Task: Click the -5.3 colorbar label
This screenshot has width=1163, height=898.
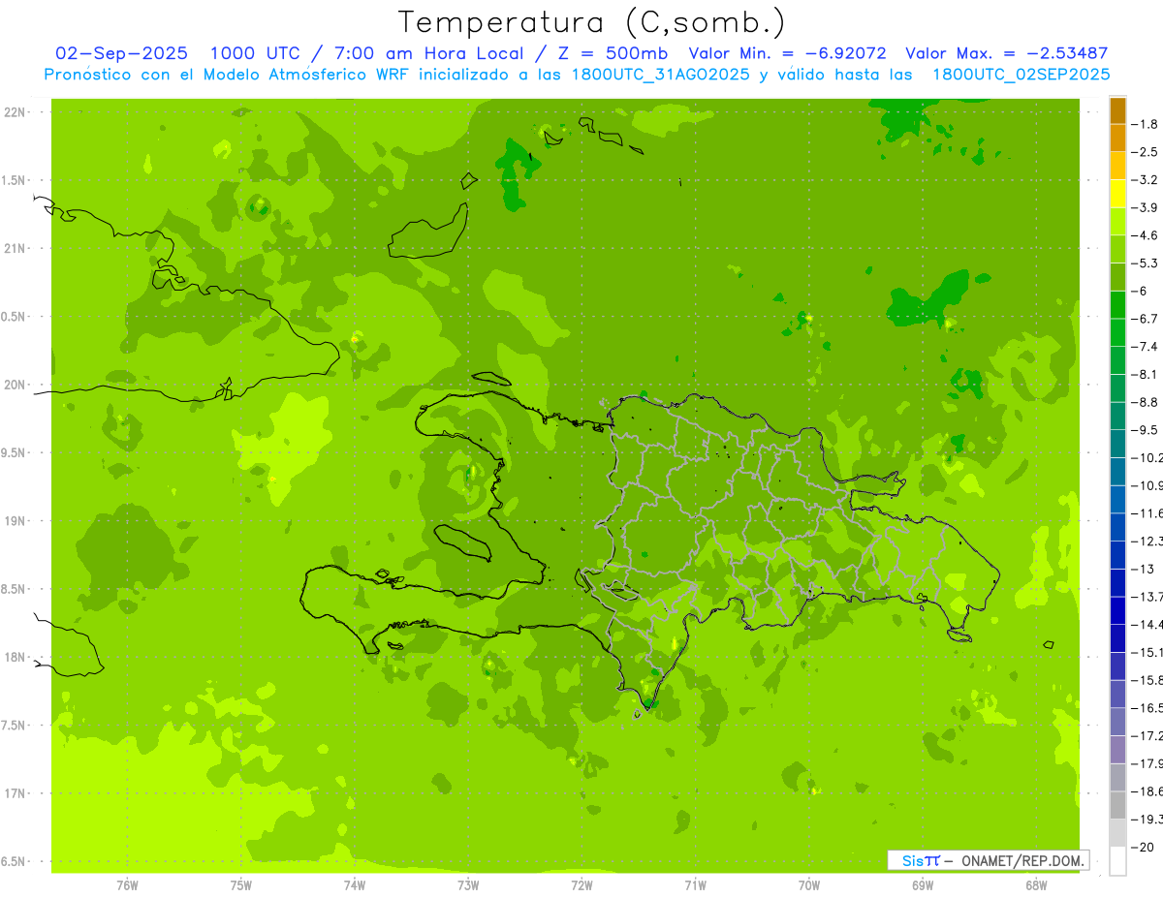Action: pos(1145,263)
